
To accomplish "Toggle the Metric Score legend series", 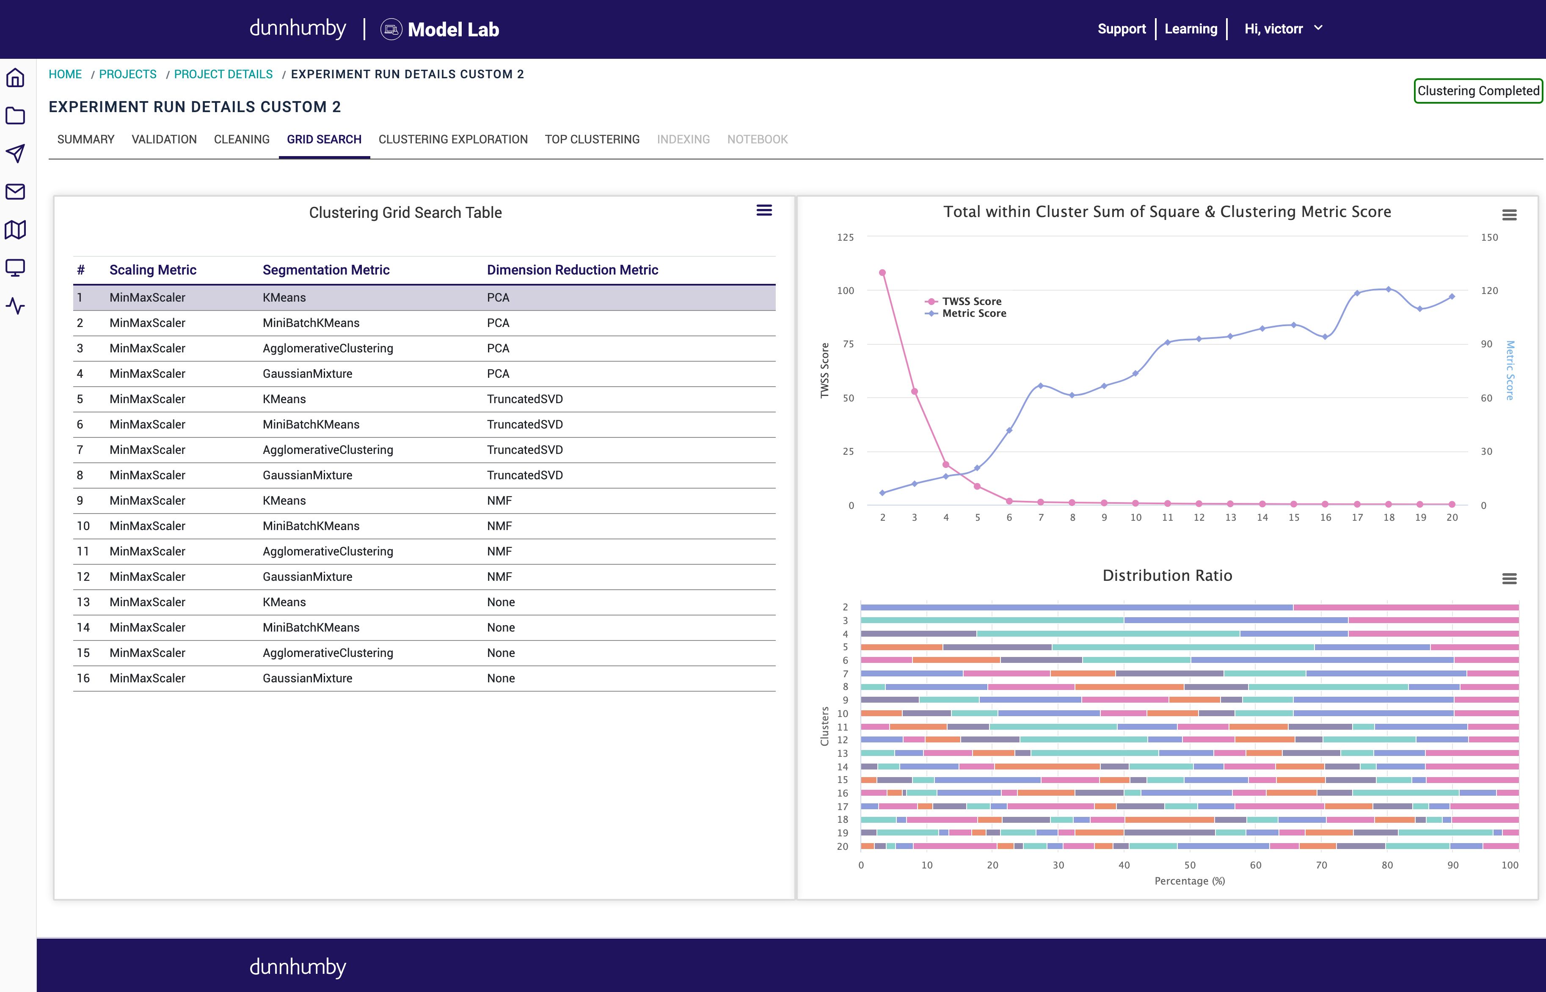I will point(965,314).
